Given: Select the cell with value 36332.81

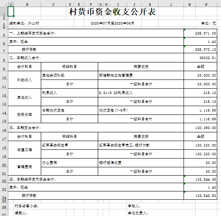Looking at the screenshot, I should (200, 58).
